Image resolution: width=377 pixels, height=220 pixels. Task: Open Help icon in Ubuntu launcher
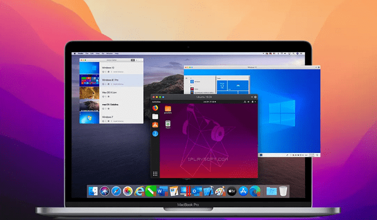(x=155, y=133)
